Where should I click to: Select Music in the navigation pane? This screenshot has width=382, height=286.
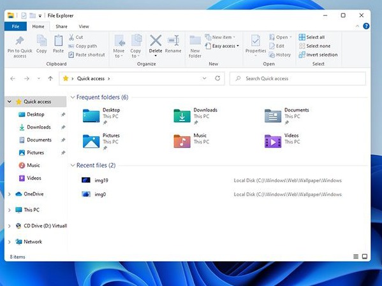33,165
